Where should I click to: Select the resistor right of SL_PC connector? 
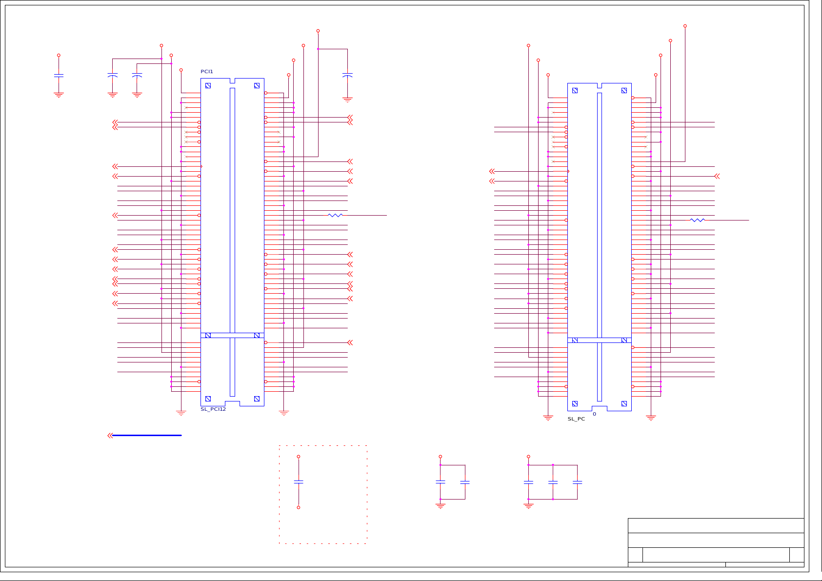(697, 220)
